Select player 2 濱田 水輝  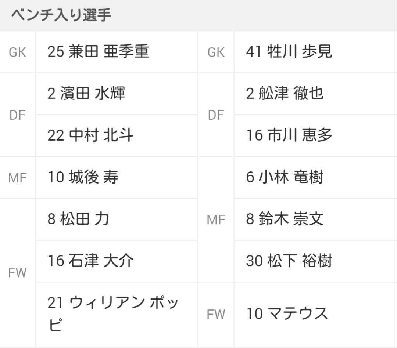(117, 94)
